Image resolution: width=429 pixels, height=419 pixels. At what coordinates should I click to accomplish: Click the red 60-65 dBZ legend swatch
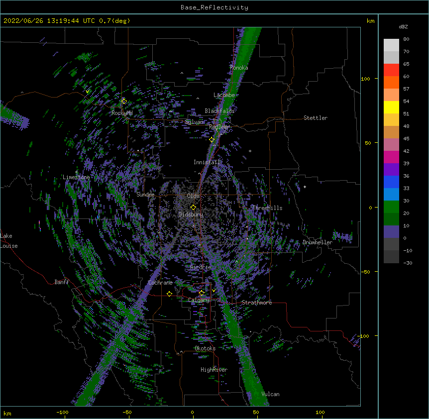[x=391, y=70]
